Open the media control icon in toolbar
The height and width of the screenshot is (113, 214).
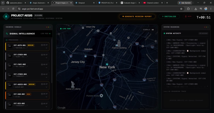(201, 9)
